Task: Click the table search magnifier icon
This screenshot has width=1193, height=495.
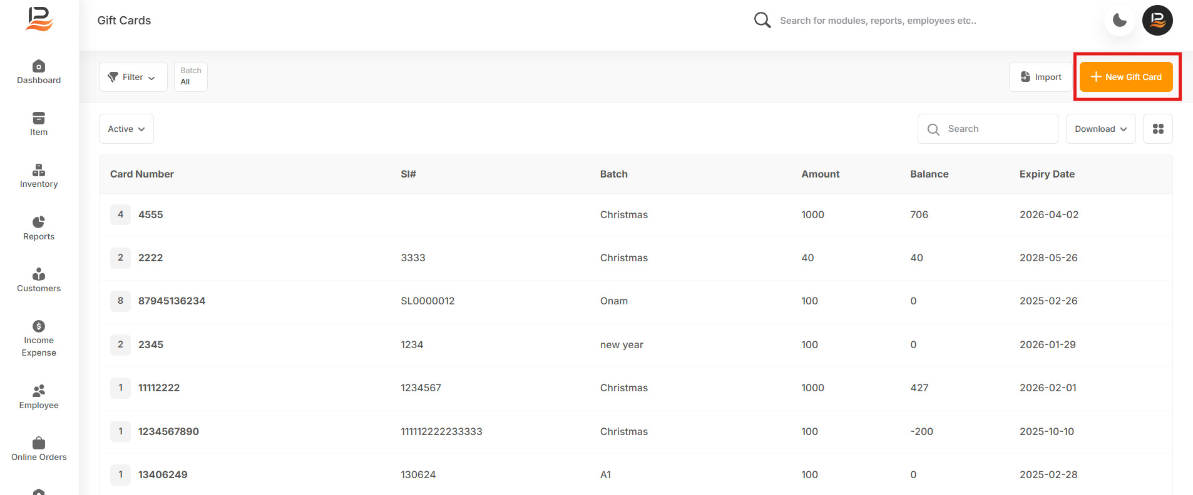Action: 933,129
